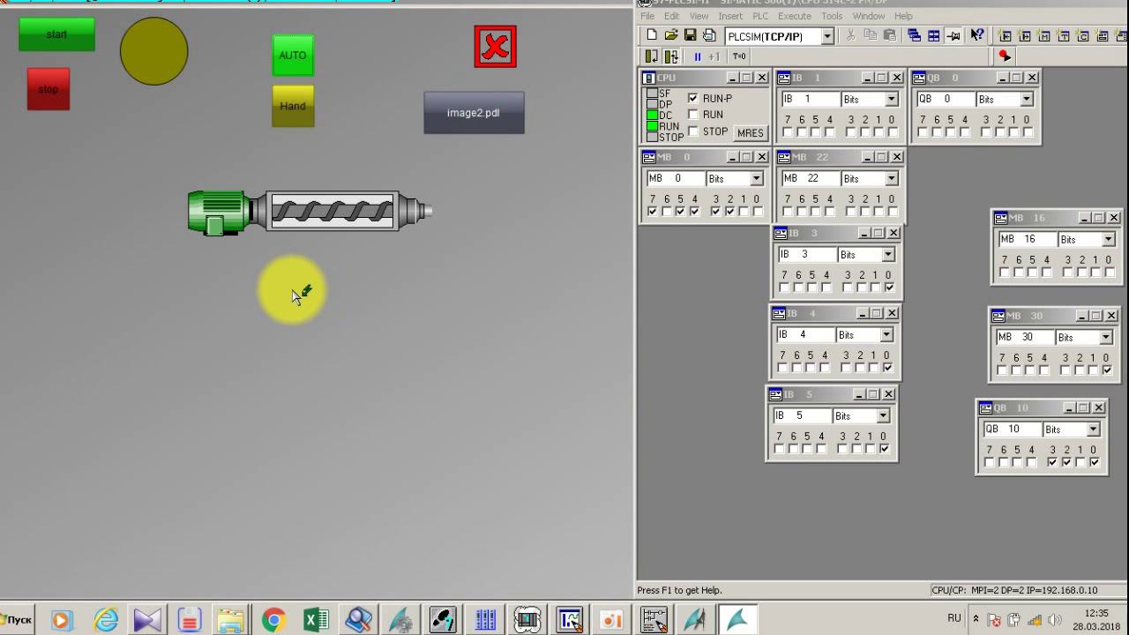Screen dimensions: 1129x635
Task: Click the image2.pdl button
Action: (474, 113)
